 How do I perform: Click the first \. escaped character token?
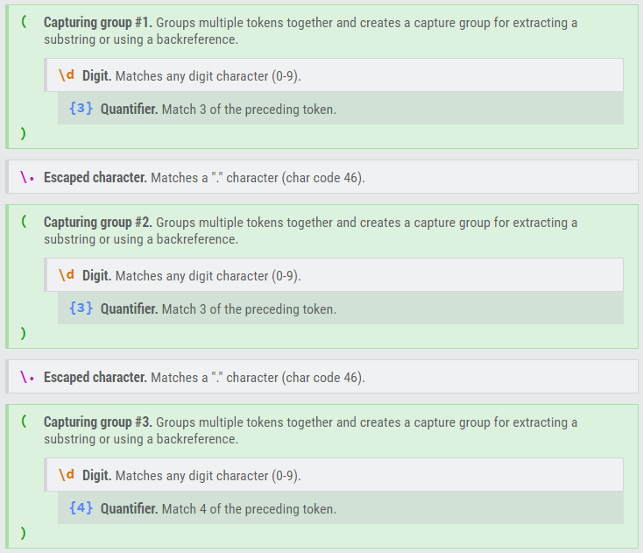[x=27, y=177]
